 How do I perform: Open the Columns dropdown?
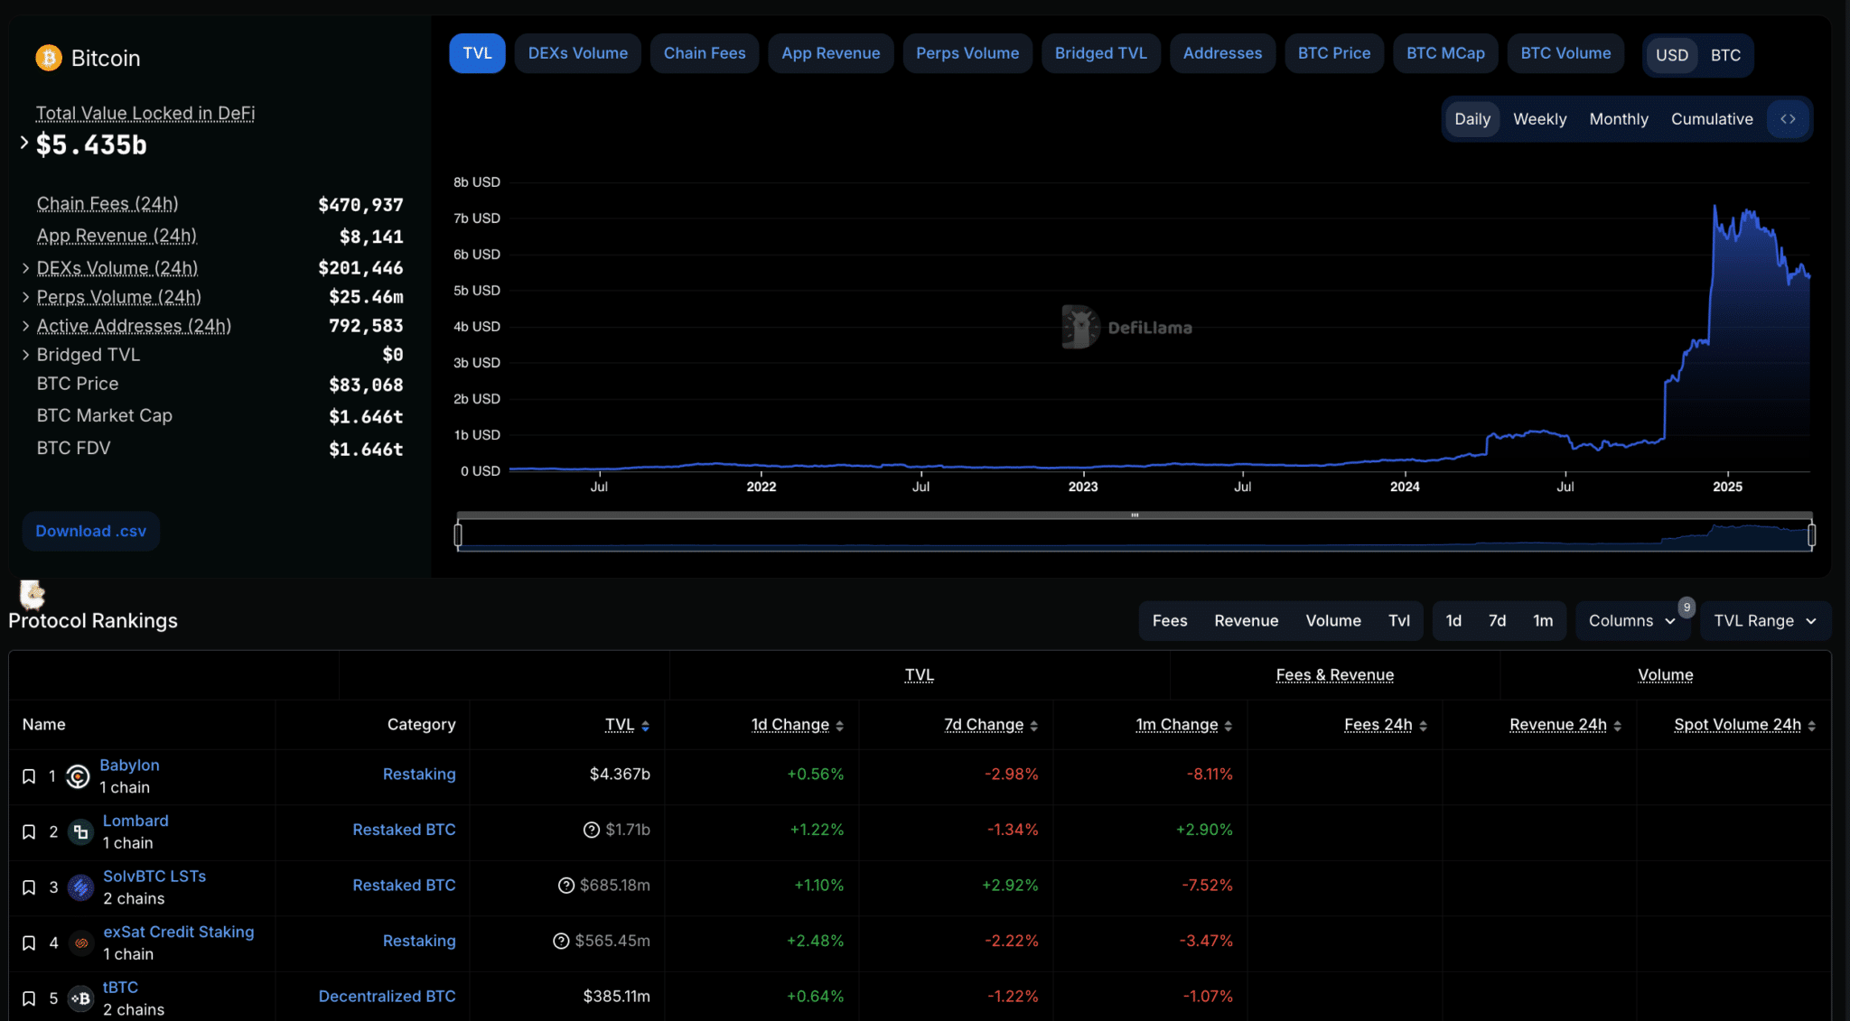coord(1631,621)
